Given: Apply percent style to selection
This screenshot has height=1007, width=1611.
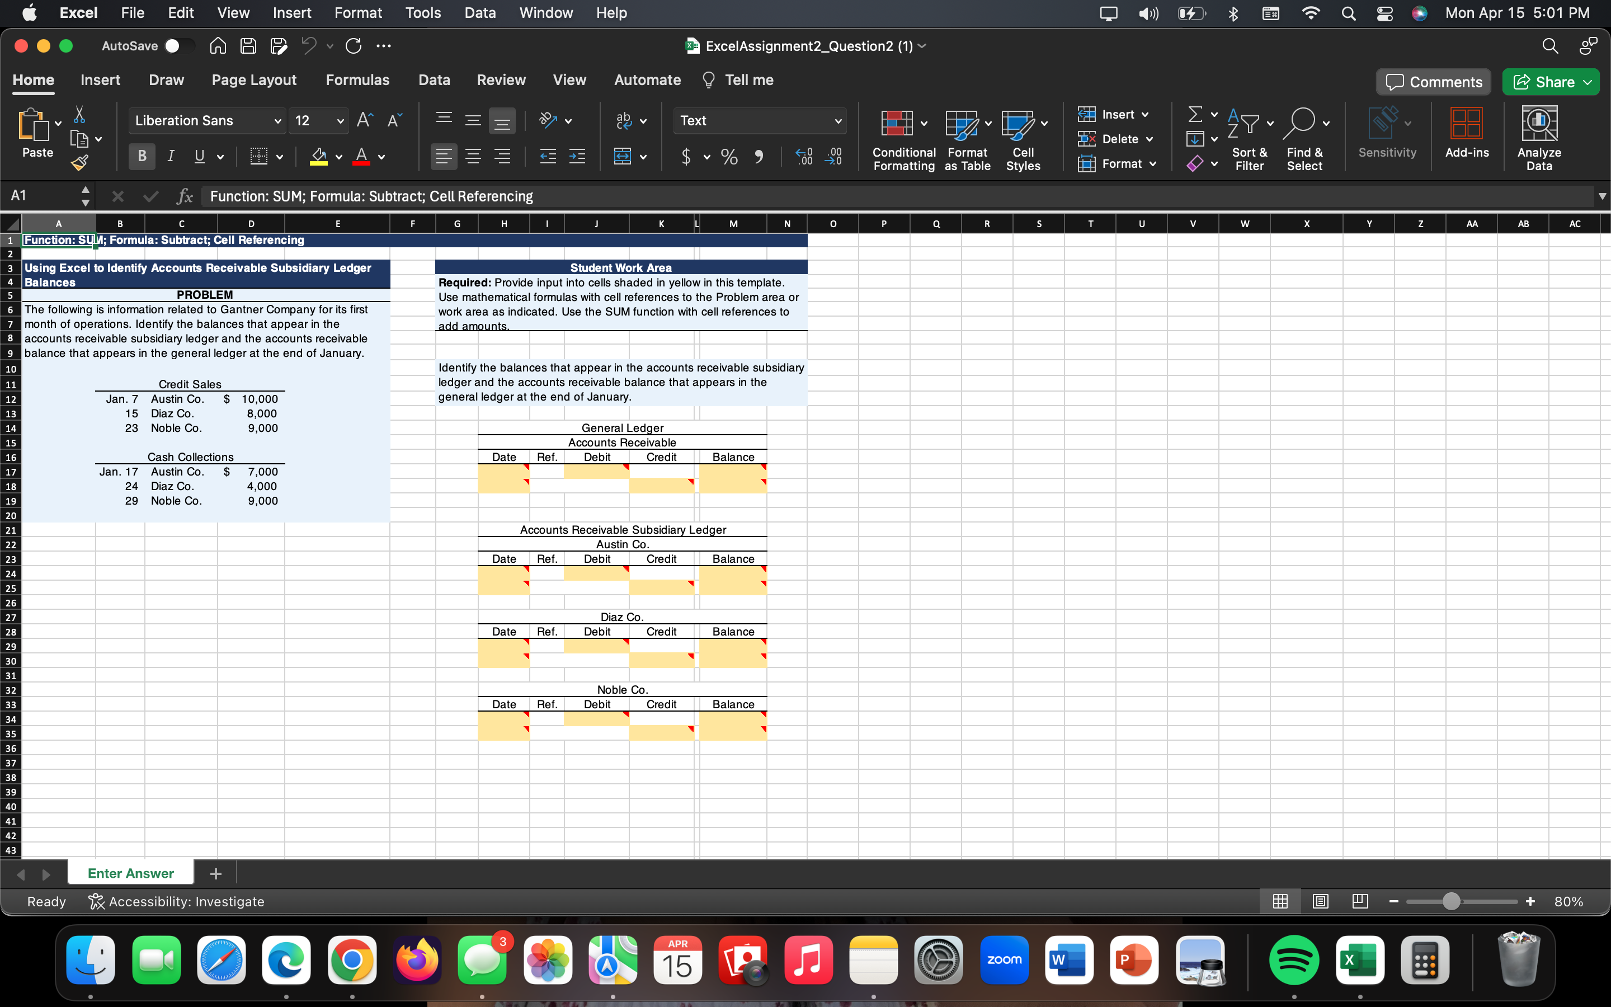Looking at the screenshot, I should click(x=728, y=157).
